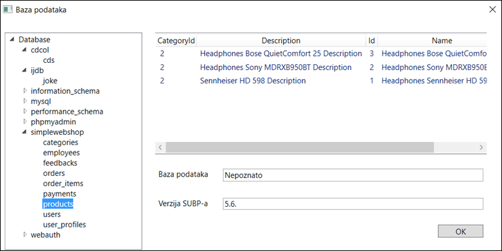Select the Bose QuietComfort 25 Description cell

(281, 53)
